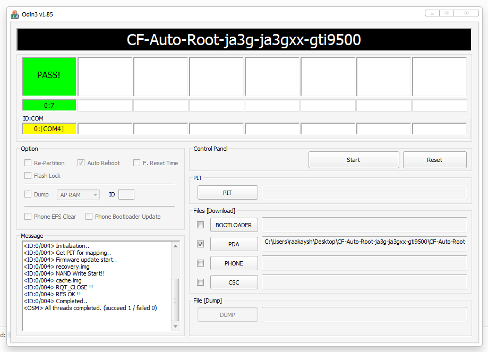Maximize the Odin3 window

tap(447, 13)
